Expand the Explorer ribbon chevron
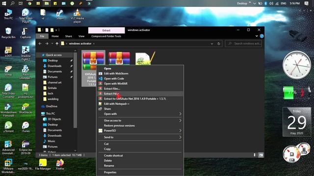This screenshot has width=314, height=176. tap(257, 36)
